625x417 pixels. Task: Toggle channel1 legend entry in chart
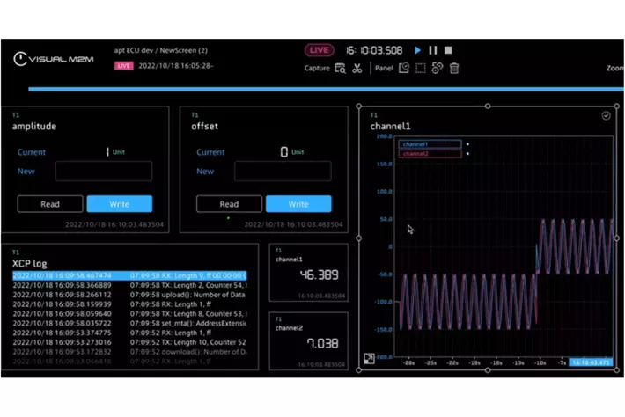tap(429, 144)
